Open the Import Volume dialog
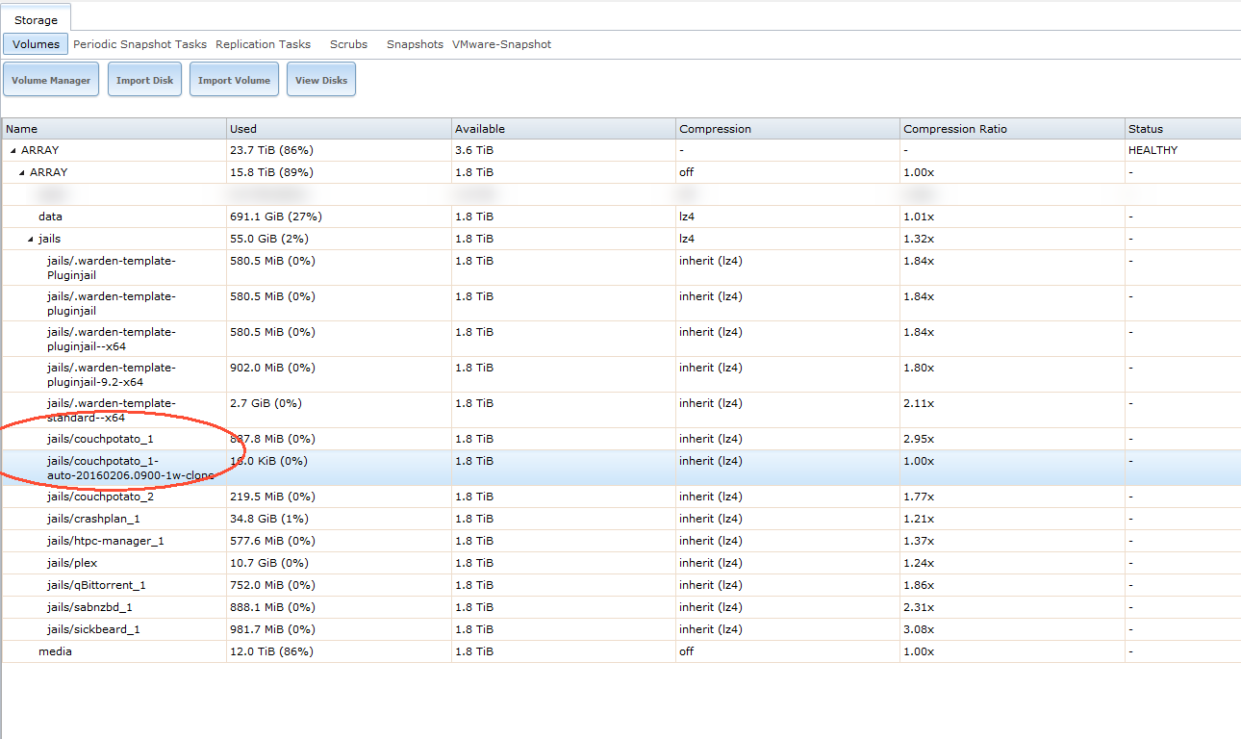The width and height of the screenshot is (1241, 739). 234,80
